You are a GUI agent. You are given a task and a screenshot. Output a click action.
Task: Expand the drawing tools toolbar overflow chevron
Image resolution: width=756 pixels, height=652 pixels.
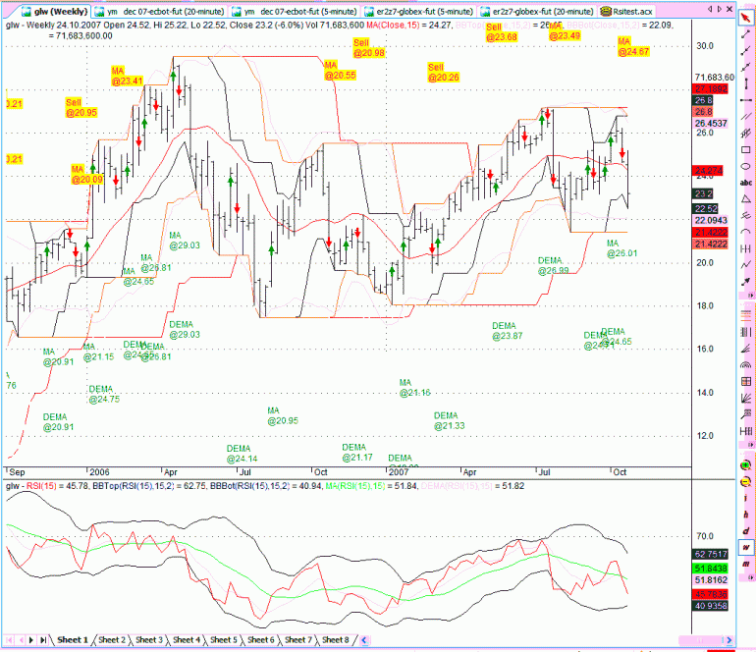pyautogui.click(x=750, y=296)
